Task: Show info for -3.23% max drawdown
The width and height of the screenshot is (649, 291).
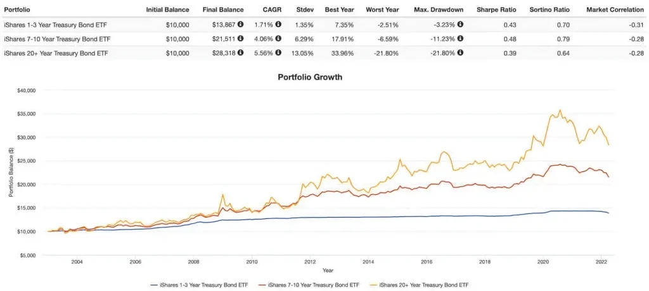Action: 459,25
